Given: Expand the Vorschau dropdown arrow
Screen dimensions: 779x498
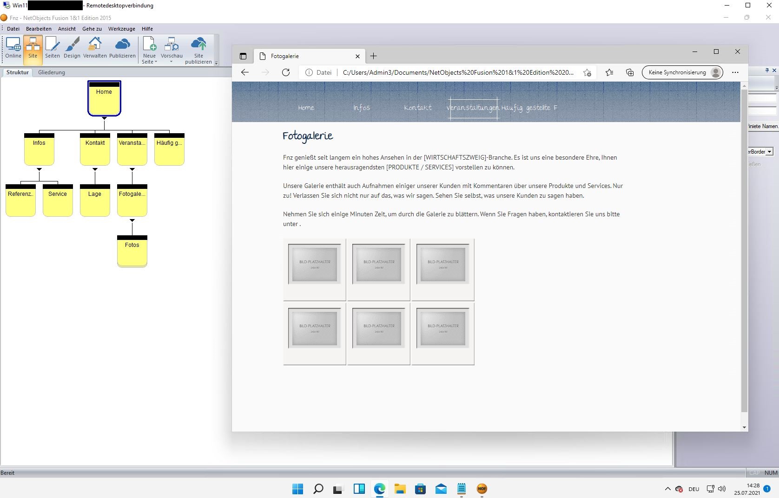Looking at the screenshot, I should pos(171,62).
